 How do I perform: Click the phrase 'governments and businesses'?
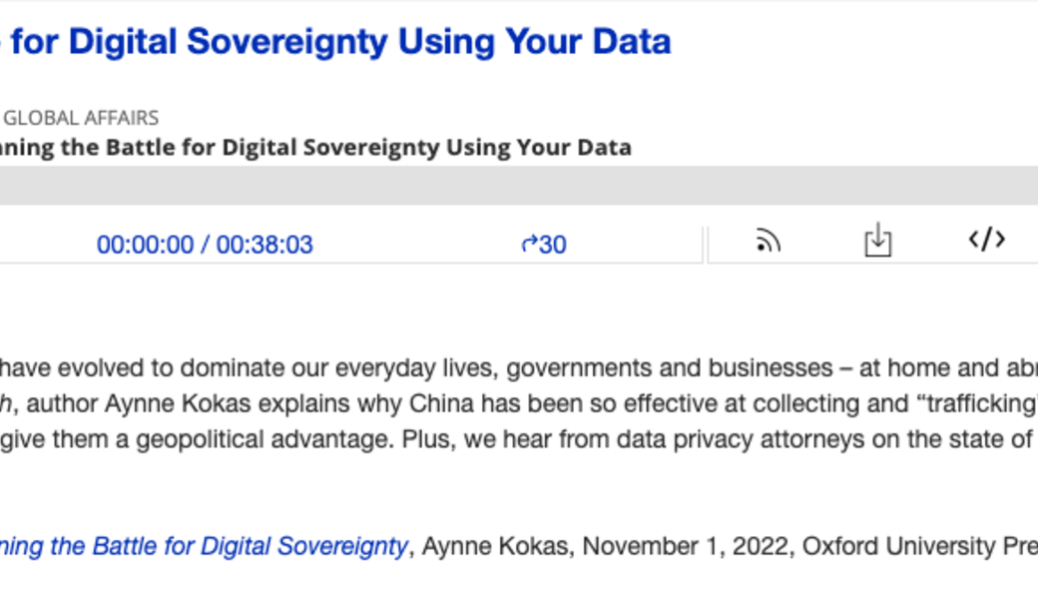(643, 367)
